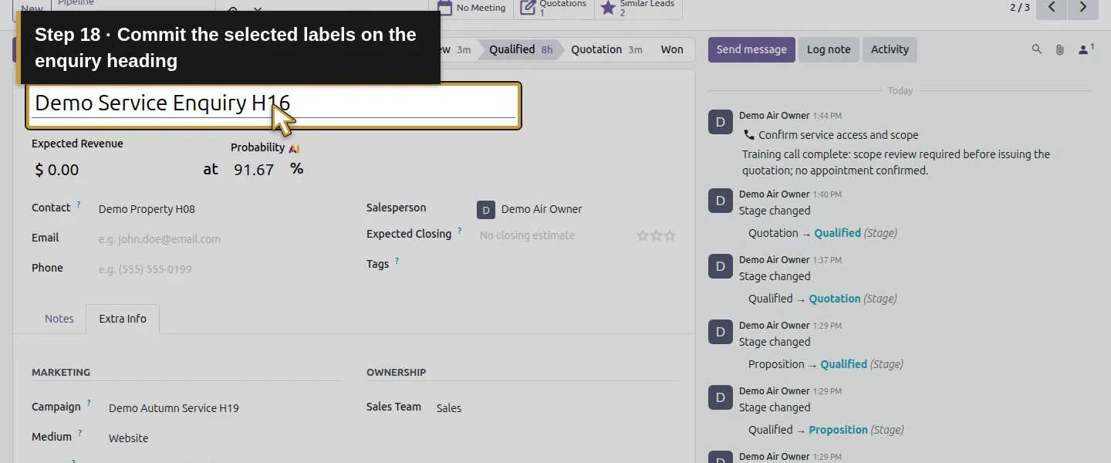Open the Proposition stage link in chatter

838,430
